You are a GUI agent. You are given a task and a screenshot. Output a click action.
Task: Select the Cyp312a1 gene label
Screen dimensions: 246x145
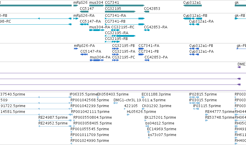pos(192,3)
